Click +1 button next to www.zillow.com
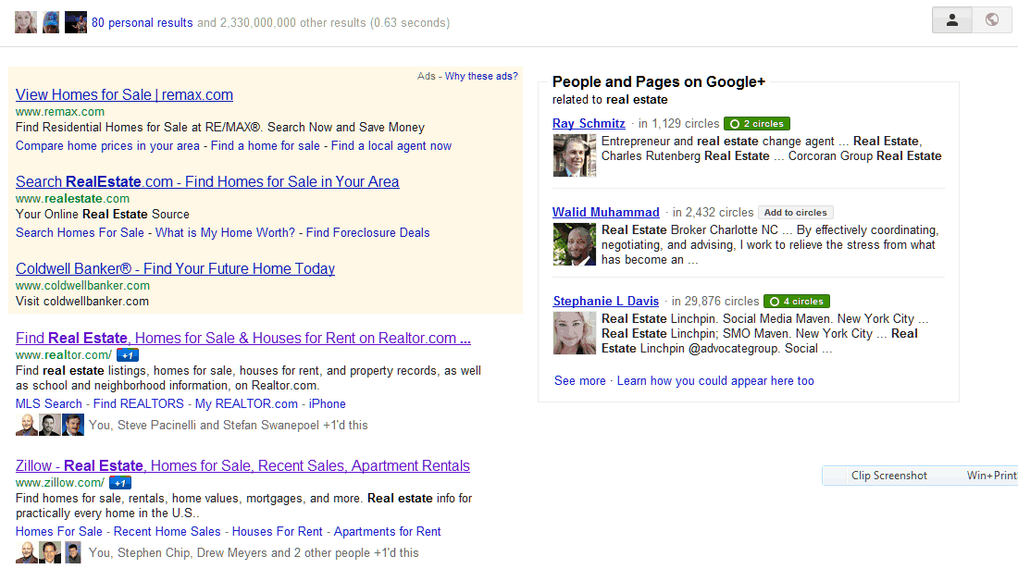Image resolution: width=1018 pixels, height=569 pixels. coord(120,483)
